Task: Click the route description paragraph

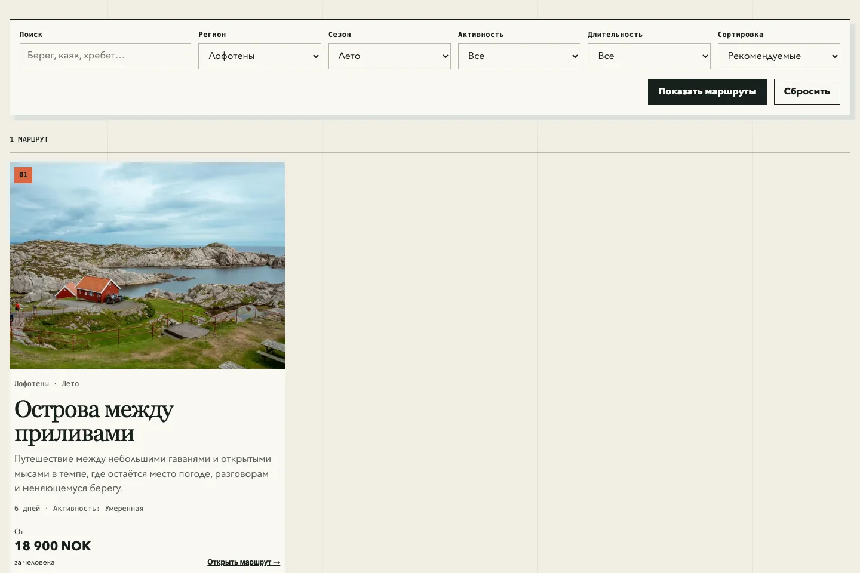Action: [143, 473]
